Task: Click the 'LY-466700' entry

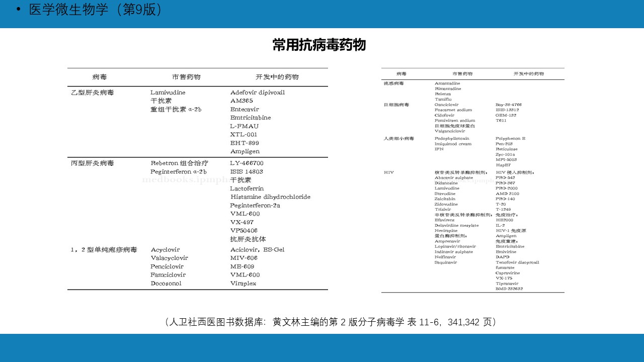Action: (x=247, y=163)
